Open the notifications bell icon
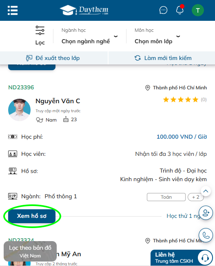This screenshot has height=266, width=215. coord(180,10)
